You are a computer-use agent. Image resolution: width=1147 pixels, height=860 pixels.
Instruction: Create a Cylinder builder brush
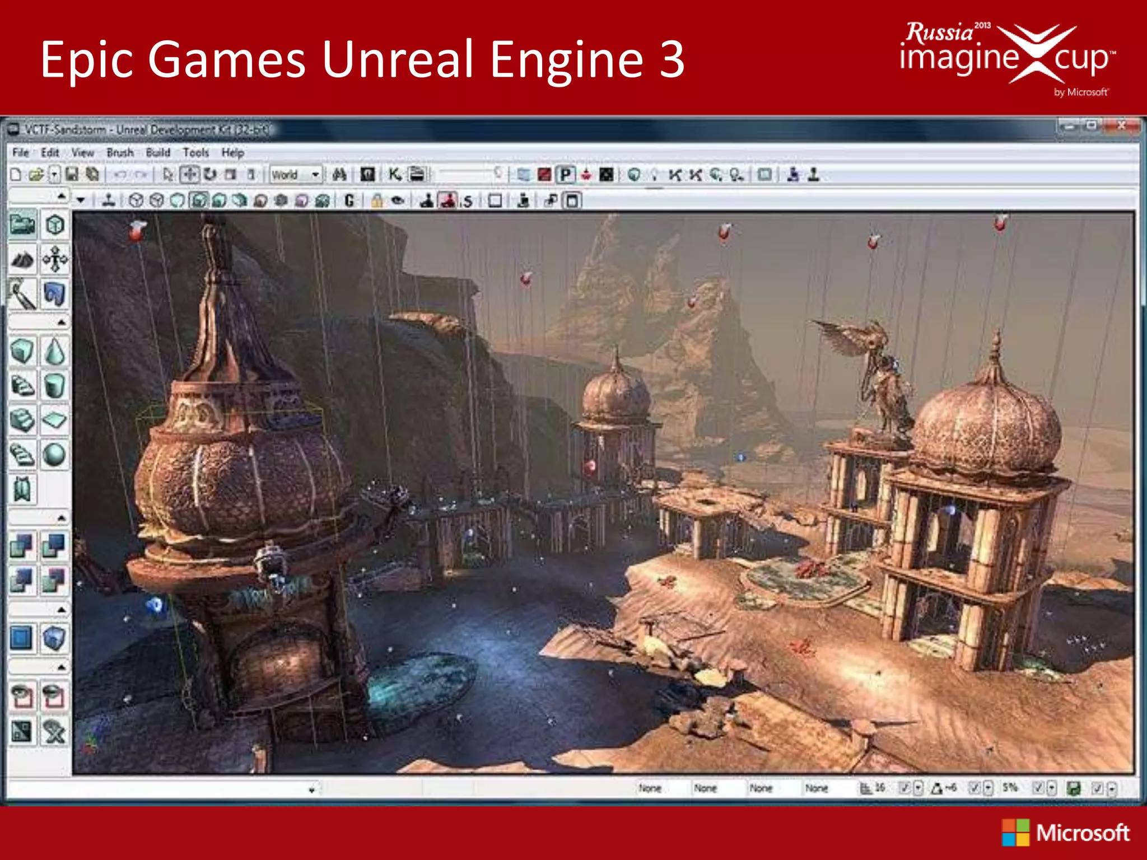[x=54, y=386]
